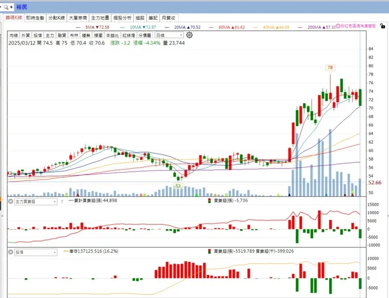The width and height of the screenshot is (389, 298).
Task: Click the 粉紅色區塊為庫藏股 note
Action: pyautogui.click(x=358, y=26)
